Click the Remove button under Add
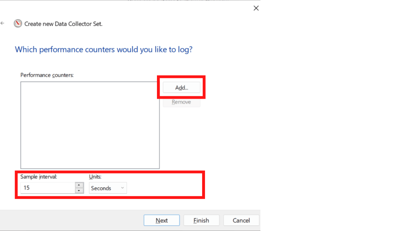 [x=182, y=102]
